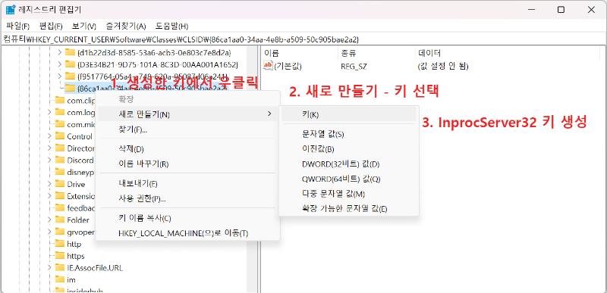The image size is (607, 293).
Task: Expand the {f9517764-05a4...} key
Action: click(x=59, y=76)
